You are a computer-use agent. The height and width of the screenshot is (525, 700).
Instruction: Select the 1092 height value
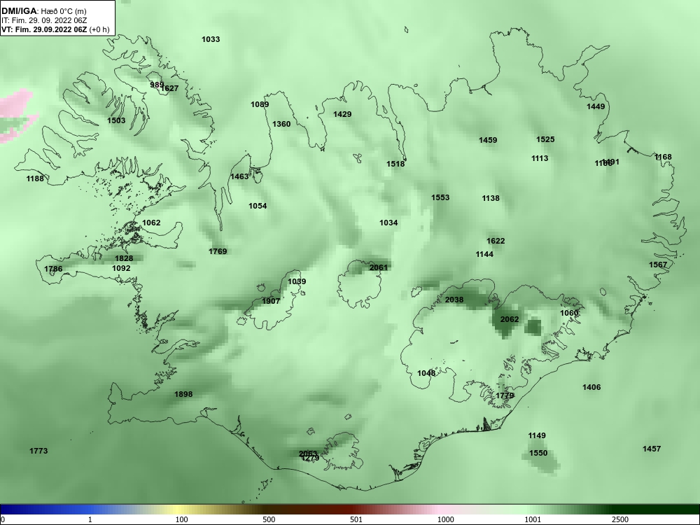coord(121,268)
